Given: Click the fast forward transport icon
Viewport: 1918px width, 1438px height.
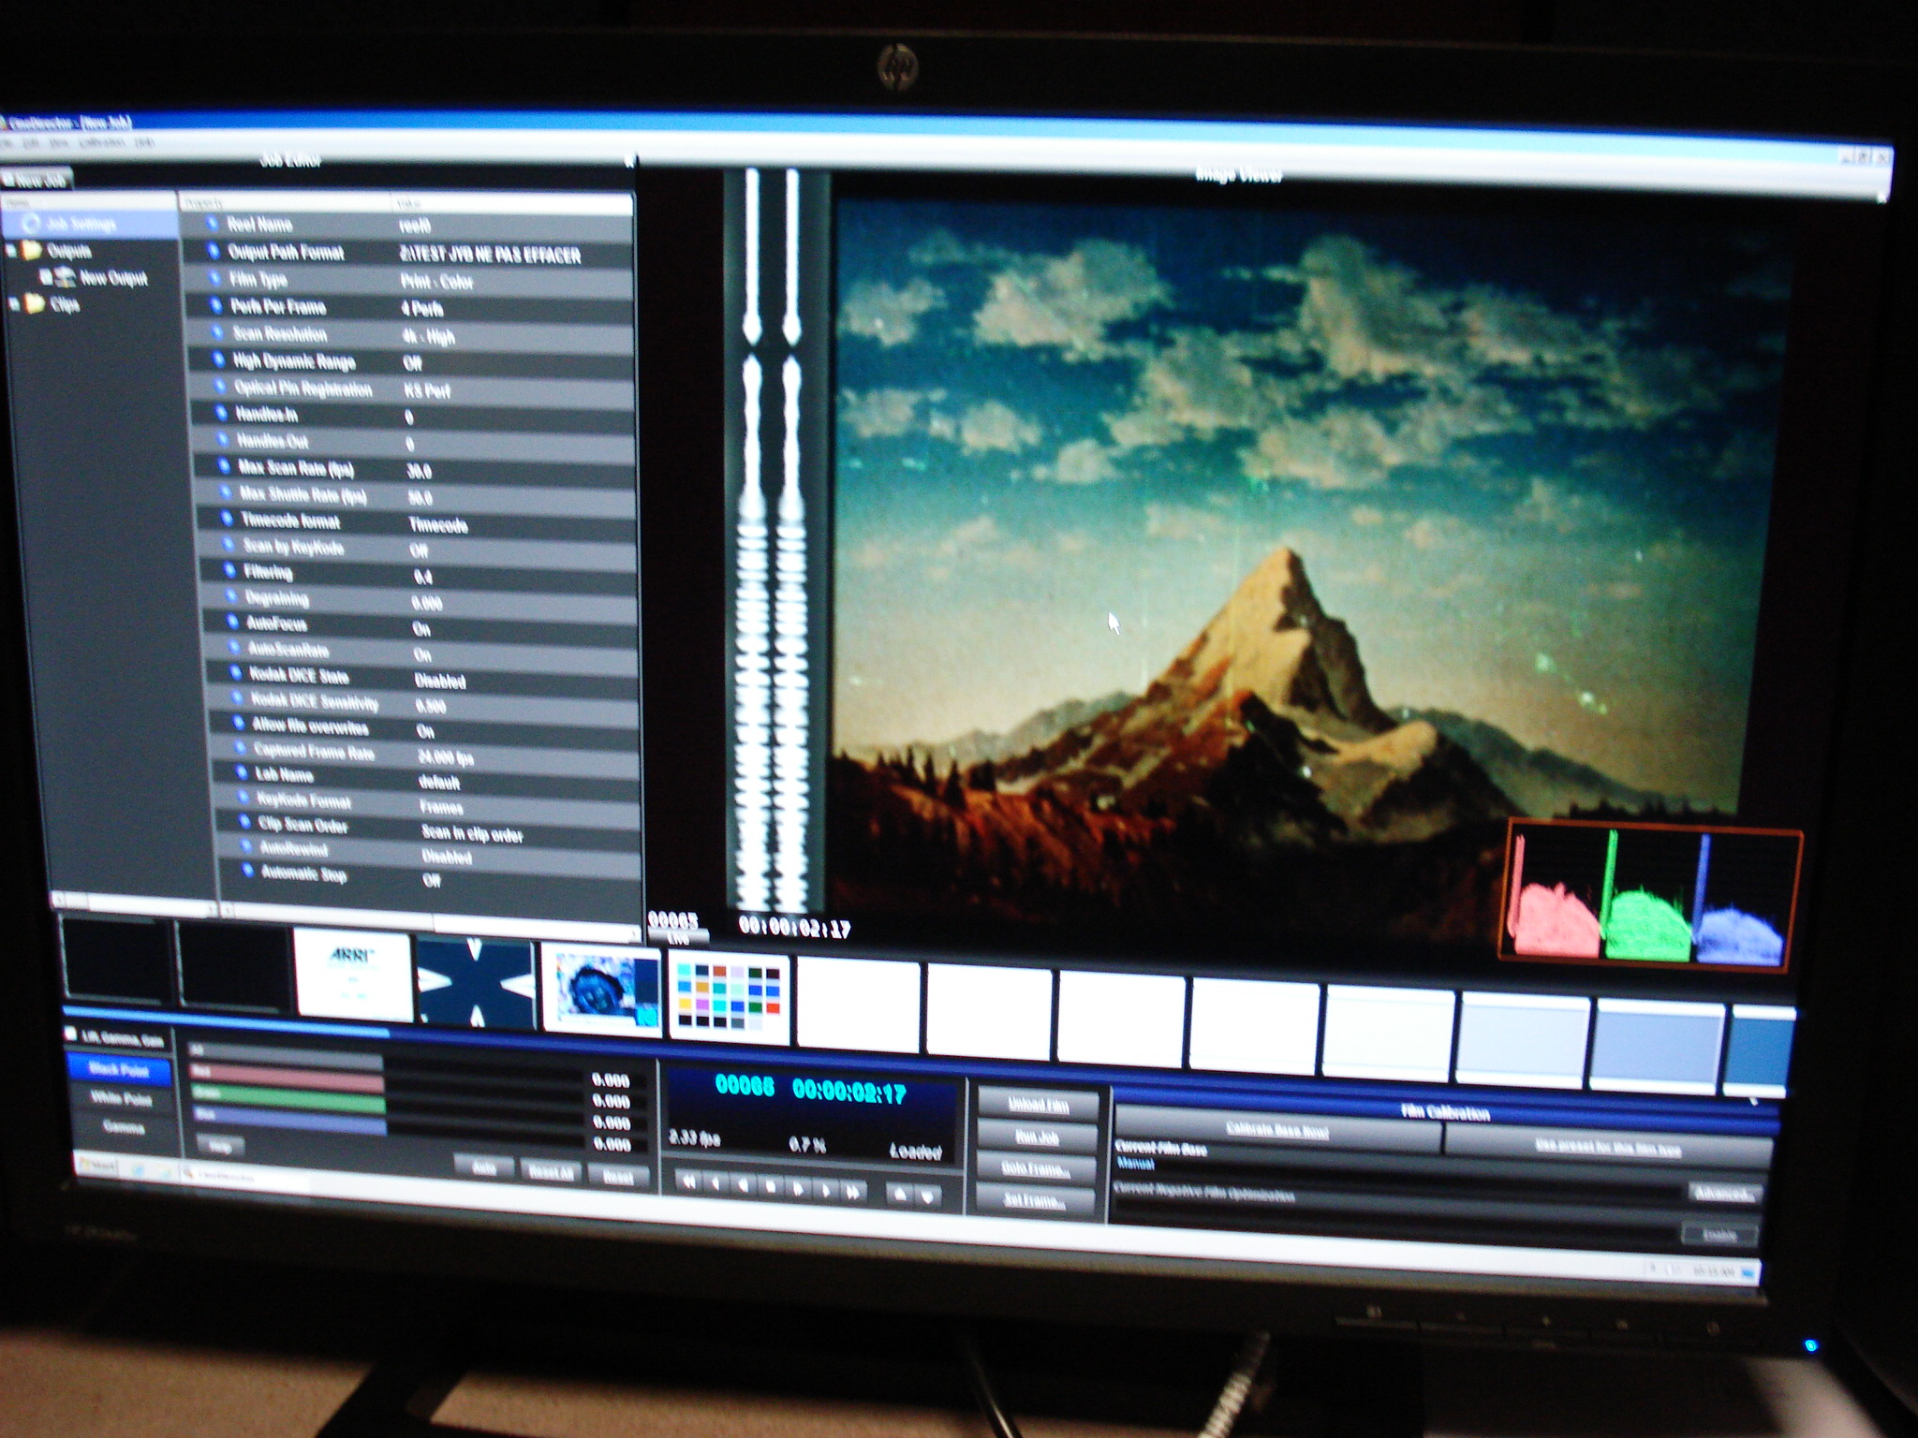Looking at the screenshot, I should pyautogui.click(x=852, y=1191).
